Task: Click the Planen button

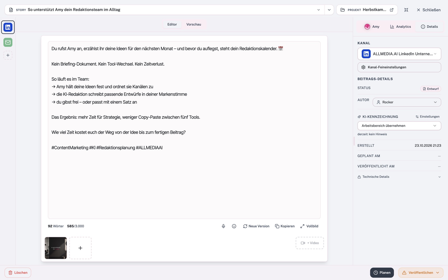Action: [382, 273]
